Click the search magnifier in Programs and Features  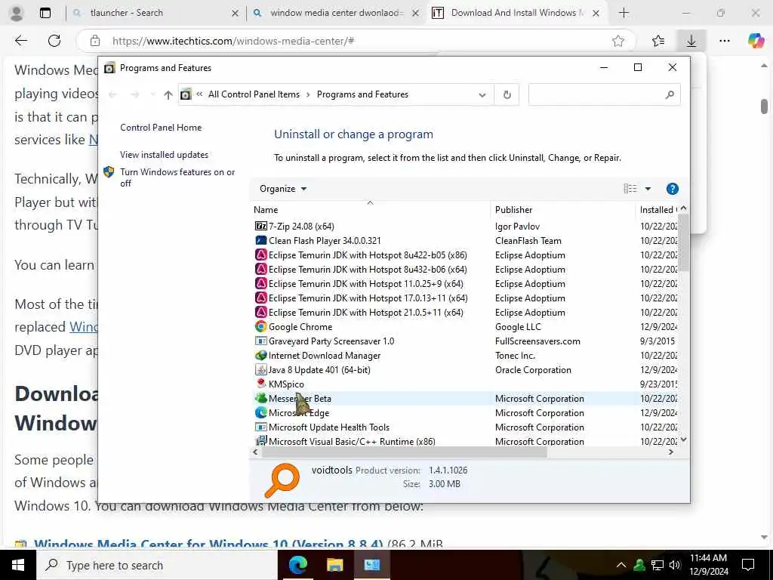(669, 94)
